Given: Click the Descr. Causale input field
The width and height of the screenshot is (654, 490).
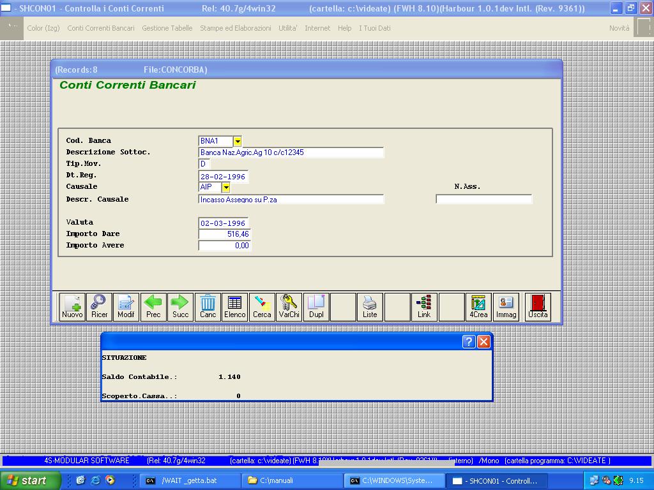Looking at the screenshot, I should [x=291, y=199].
